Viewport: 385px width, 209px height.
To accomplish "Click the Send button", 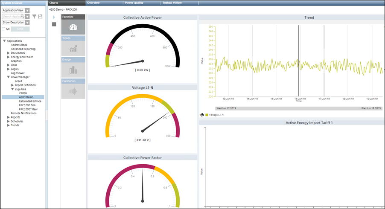I will [x=20, y=29].
